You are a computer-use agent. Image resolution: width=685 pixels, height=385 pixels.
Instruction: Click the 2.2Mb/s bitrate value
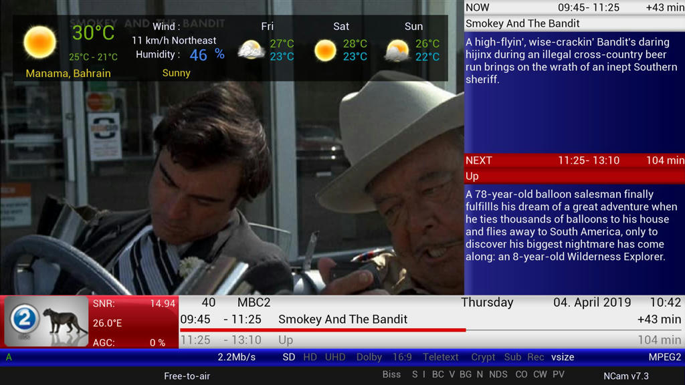coord(236,357)
